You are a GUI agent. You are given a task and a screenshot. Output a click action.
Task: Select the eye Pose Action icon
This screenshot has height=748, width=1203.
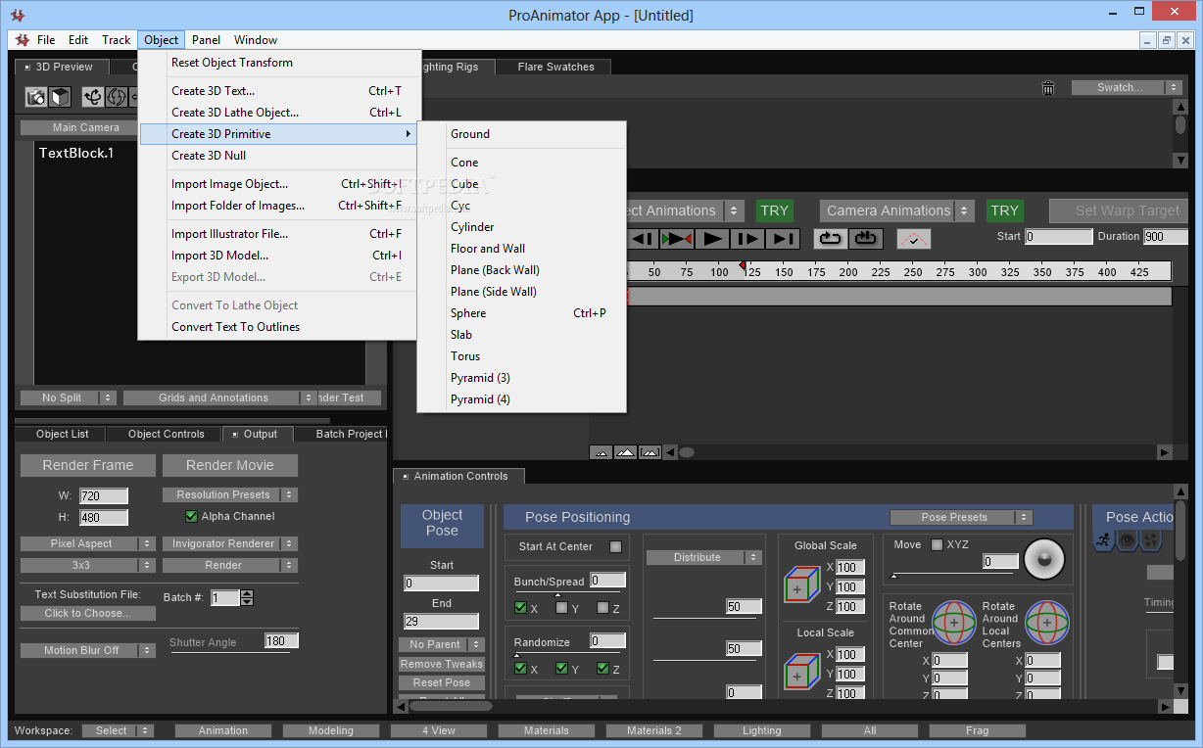[1128, 539]
